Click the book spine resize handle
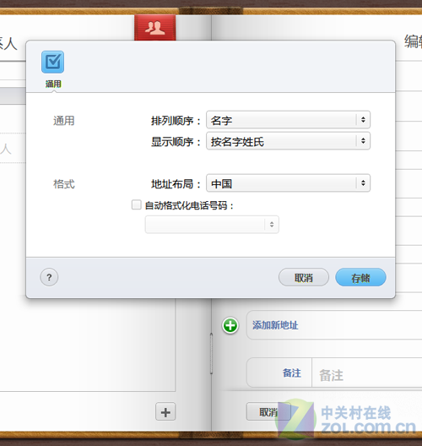The width and height of the screenshot is (422, 446). click(211, 353)
